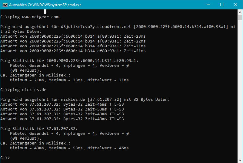Click the reply line with 'Zeit=22ms'
The image size is (243, 163).
click(73, 41)
